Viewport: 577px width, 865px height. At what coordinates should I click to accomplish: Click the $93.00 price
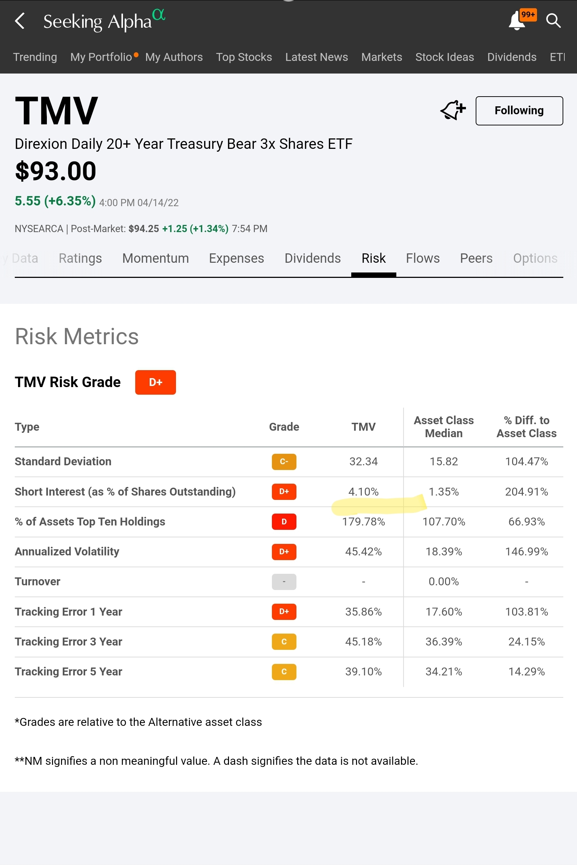tap(56, 172)
